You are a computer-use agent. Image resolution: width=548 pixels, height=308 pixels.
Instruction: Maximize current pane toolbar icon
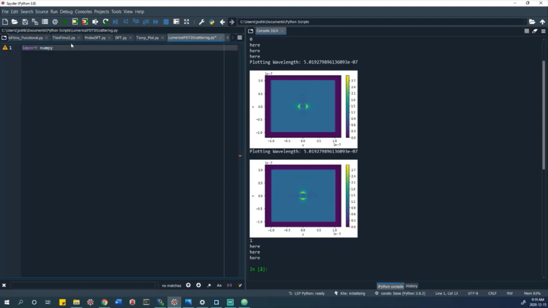176,21
